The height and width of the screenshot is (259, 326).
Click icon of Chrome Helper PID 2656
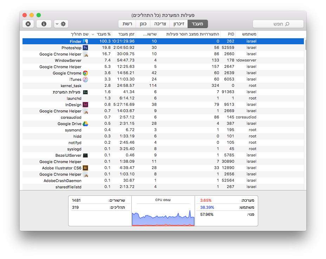point(85,174)
